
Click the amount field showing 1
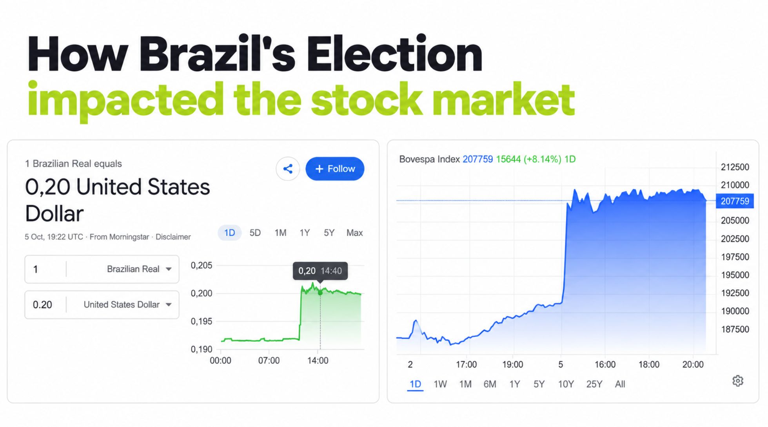[46, 269]
